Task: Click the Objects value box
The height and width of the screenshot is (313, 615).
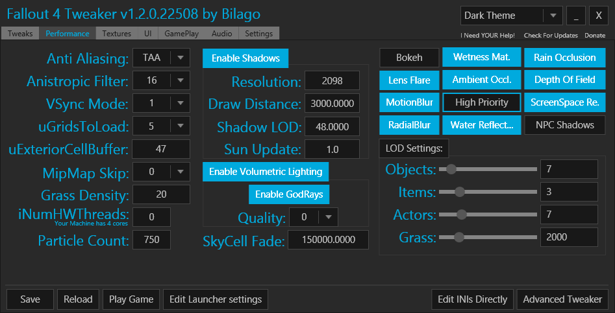Action: pos(569,169)
